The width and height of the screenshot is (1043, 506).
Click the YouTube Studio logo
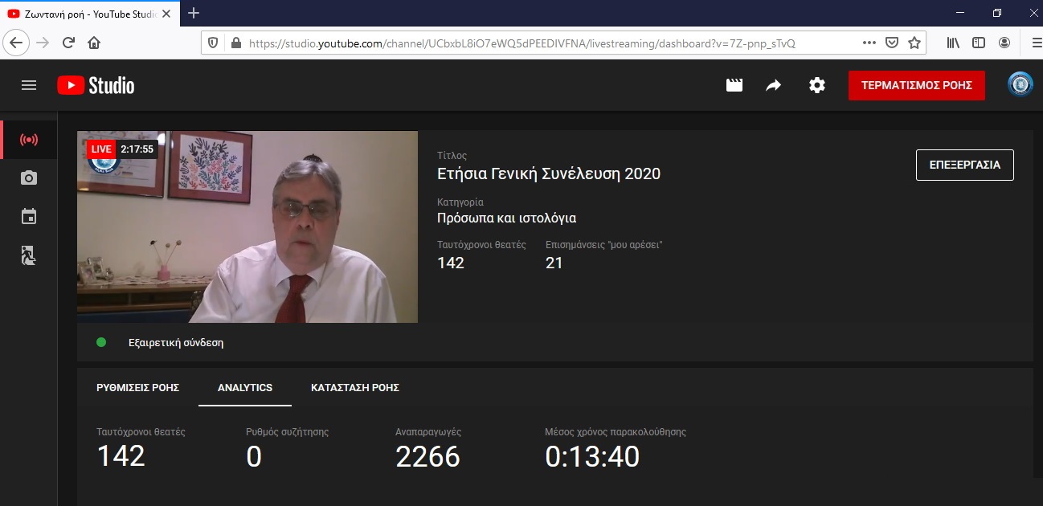click(96, 85)
